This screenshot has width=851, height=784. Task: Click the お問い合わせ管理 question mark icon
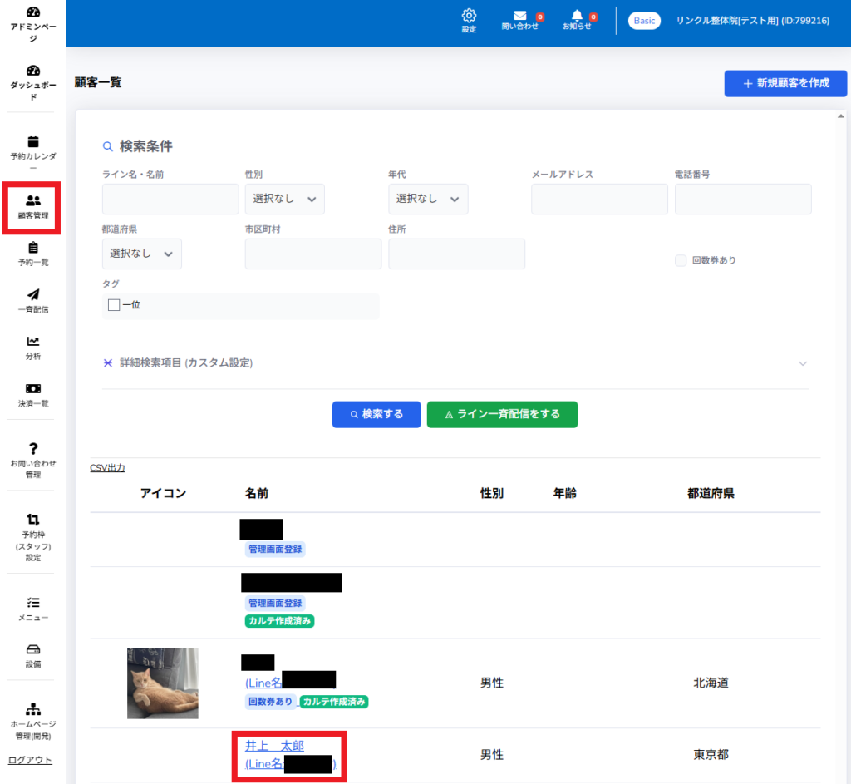tap(33, 448)
